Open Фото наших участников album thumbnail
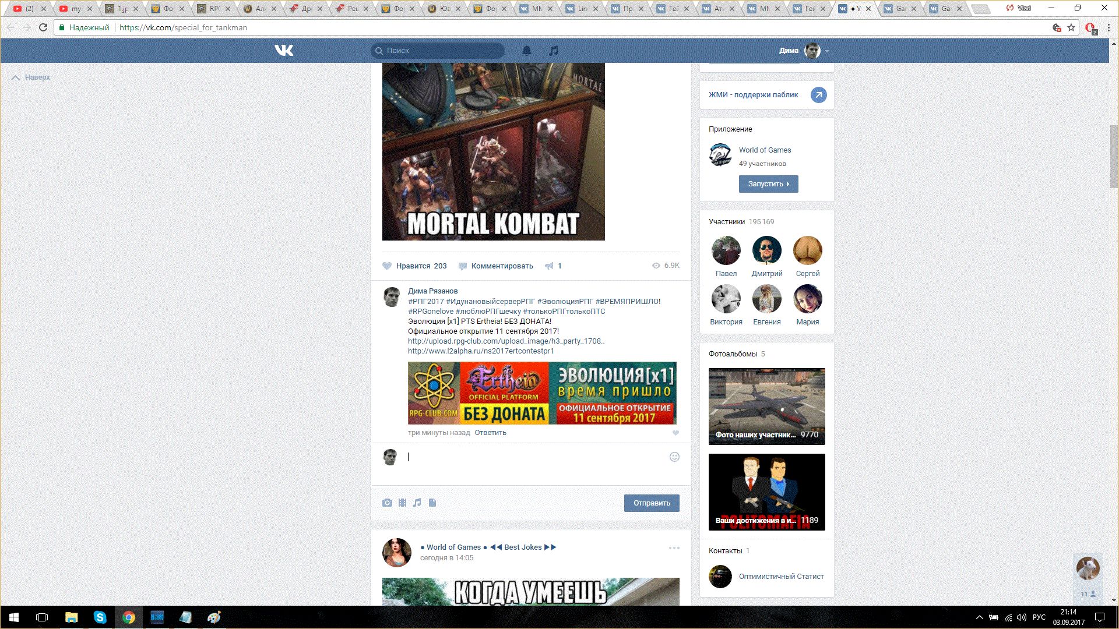Viewport: 1119px width, 629px height. coord(766,407)
